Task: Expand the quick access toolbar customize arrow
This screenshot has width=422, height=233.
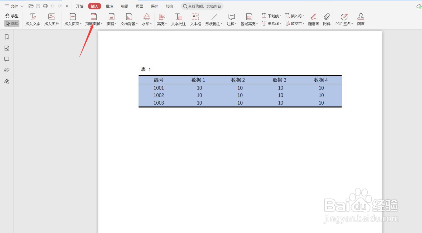Action: click(x=67, y=6)
